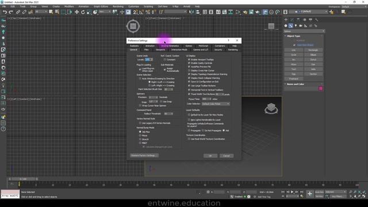Open the Utilities wrench icon in command panel

317,20
